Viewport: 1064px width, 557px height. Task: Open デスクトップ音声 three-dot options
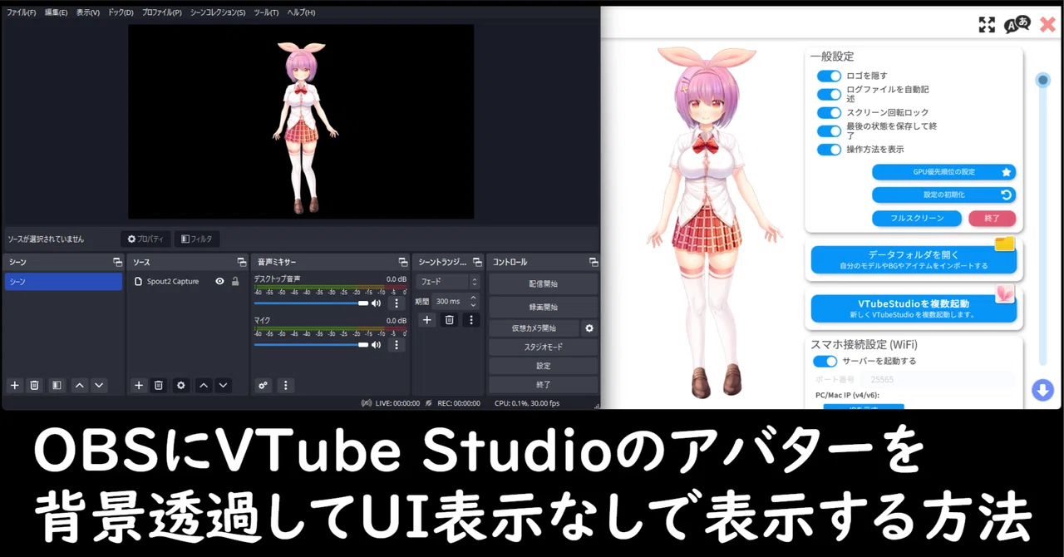point(397,303)
